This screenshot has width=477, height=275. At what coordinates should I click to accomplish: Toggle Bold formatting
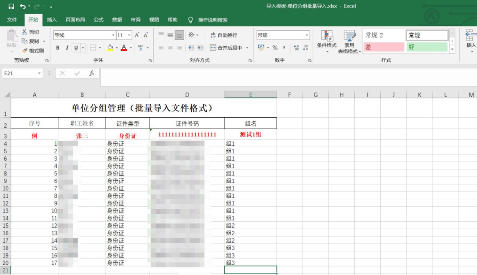tap(58, 48)
